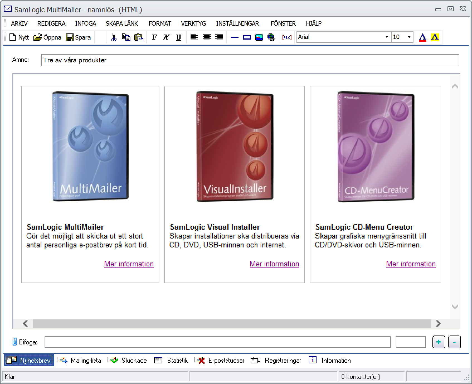Select the MultiMailer box image
The height and width of the screenshot is (384, 472).
[x=91, y=146]
